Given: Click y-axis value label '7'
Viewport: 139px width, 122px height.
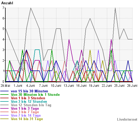Looking at the screenshot, I should point(3,8).
